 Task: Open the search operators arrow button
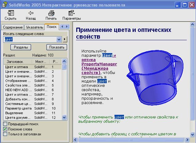65,39
